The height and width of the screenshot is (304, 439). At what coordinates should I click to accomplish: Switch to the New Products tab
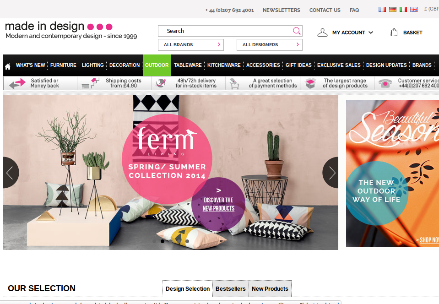(270, 288)
